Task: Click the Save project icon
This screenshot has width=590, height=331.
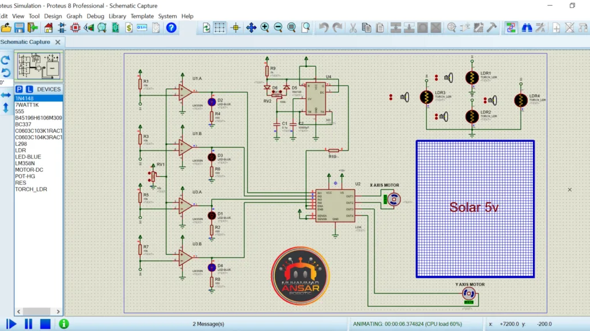Action: point(20,28)
